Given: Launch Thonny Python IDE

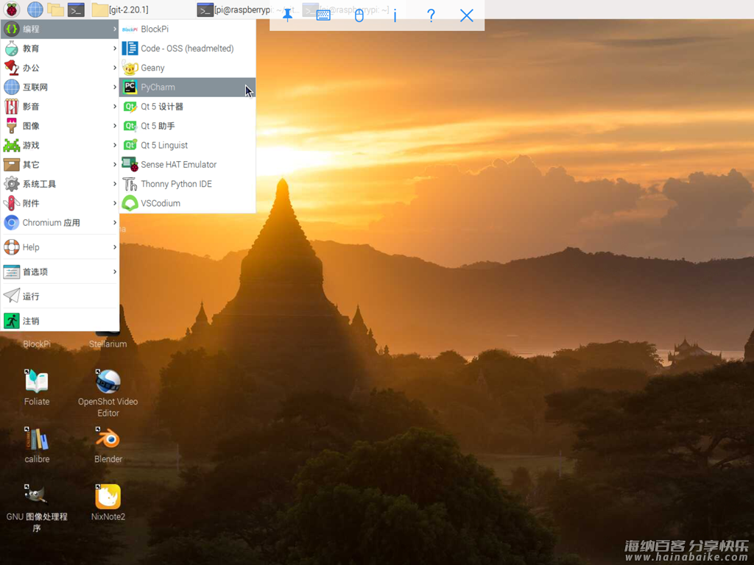Looking at the screenshot, I should (x=188, y=184).
